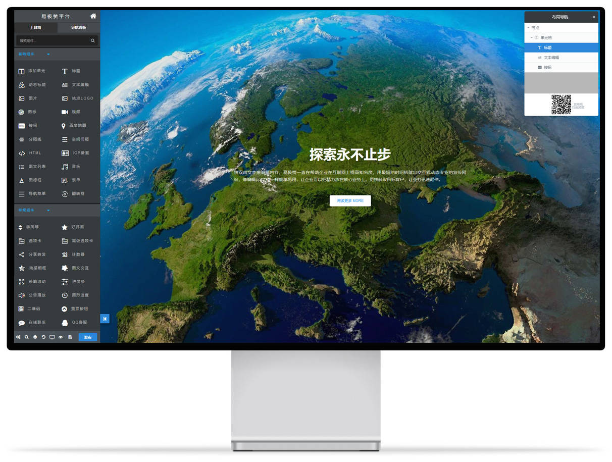Choose the ICP备案 component
This screenshot has width=612, height=462.
coord(75,153)
